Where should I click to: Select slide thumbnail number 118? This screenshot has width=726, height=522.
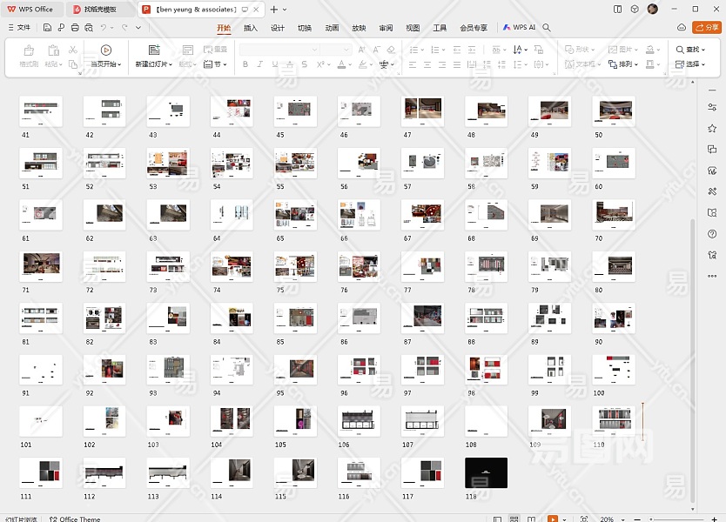(x=486, y=472)
